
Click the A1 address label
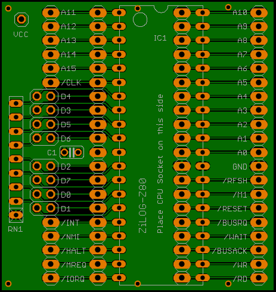[242, 139]
